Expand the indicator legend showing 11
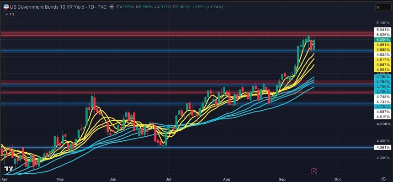The image size is (393, 182). coord(10,15)
